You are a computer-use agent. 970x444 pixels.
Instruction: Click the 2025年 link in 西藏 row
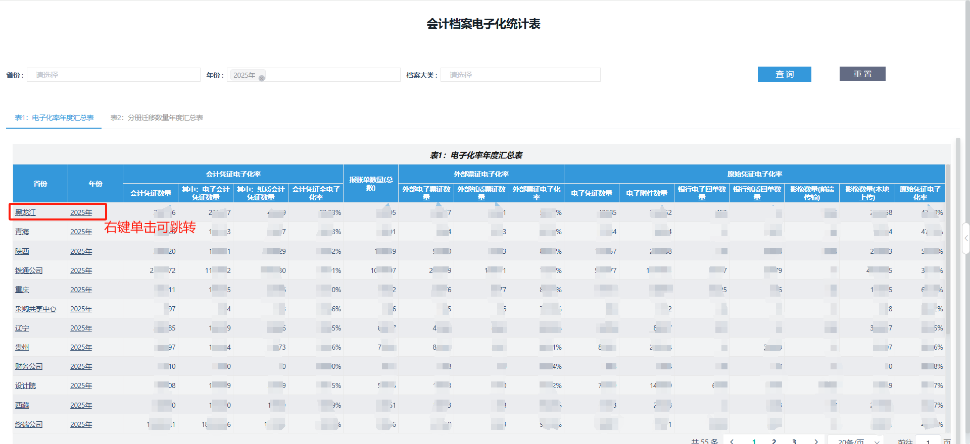tap(81, 405)
